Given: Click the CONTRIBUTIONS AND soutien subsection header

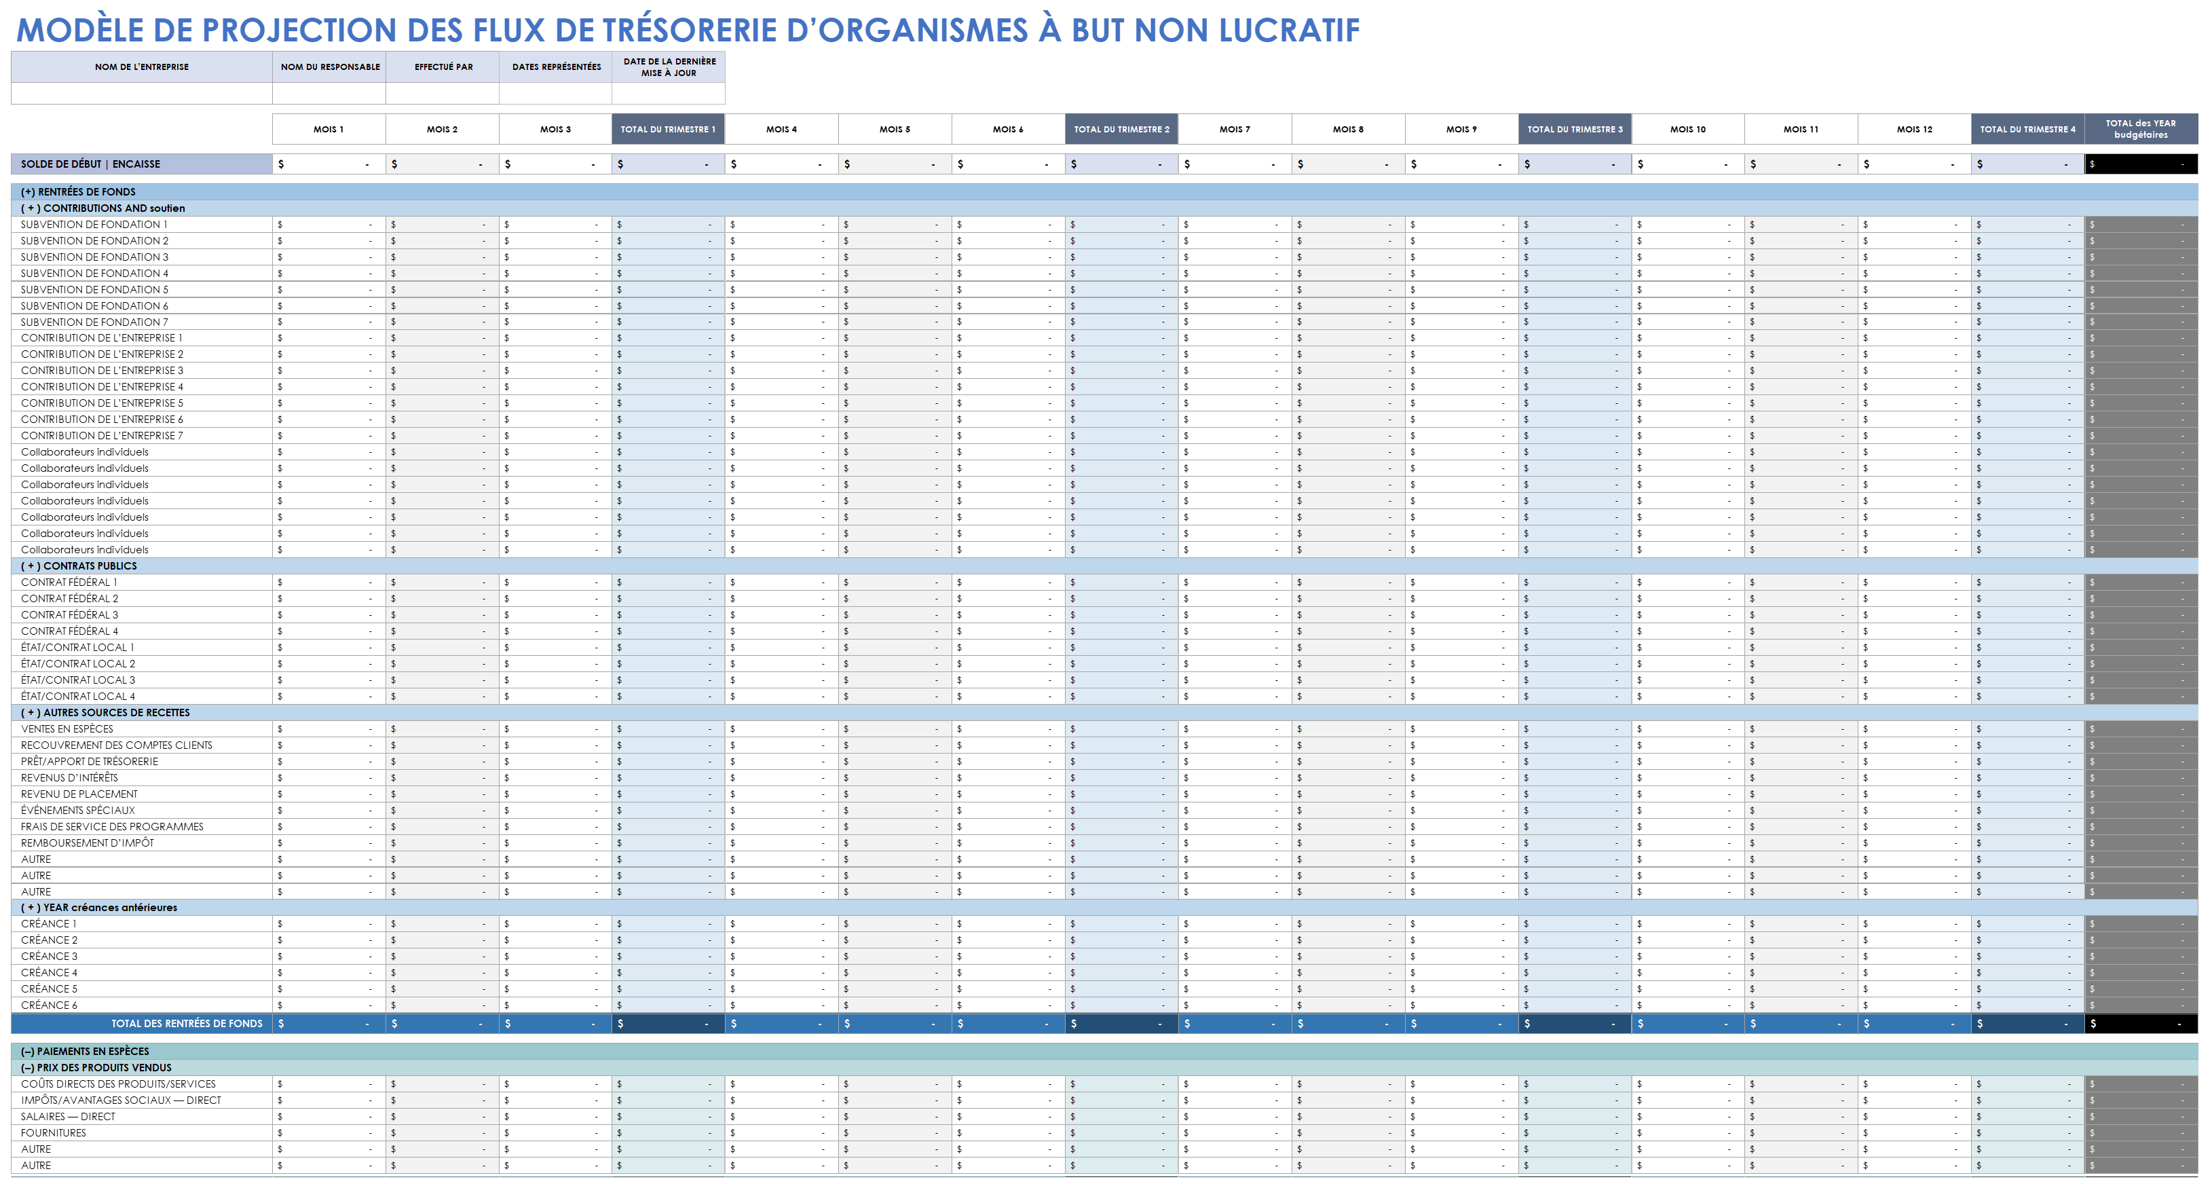Looking at the screenshot, I should (1104, 208).
